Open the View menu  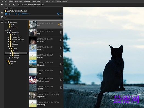[x=6, y=1]
